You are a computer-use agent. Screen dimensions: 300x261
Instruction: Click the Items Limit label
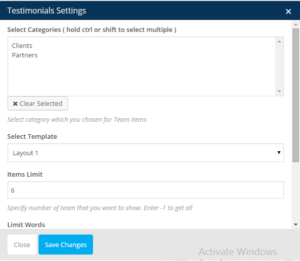coord(25,174)
